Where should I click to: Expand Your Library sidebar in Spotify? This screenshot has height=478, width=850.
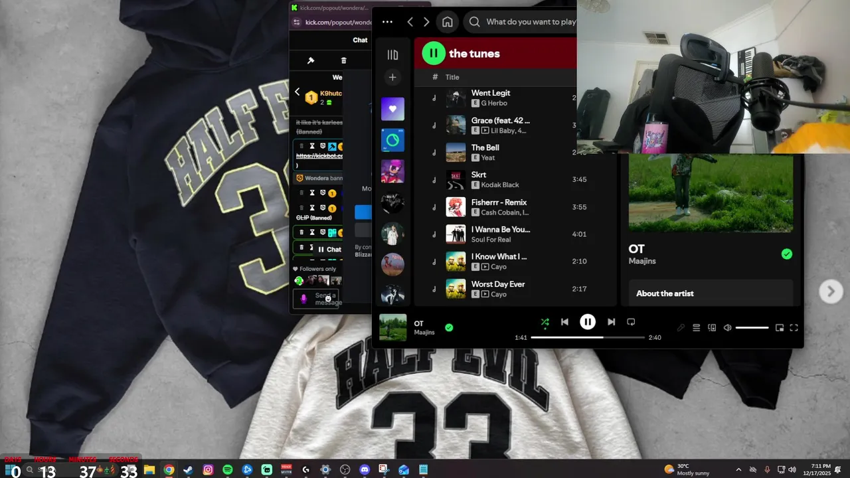point(392,55)
